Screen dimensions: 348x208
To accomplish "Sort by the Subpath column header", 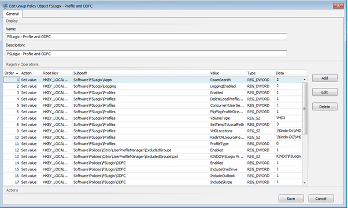I will pos(140,73).
